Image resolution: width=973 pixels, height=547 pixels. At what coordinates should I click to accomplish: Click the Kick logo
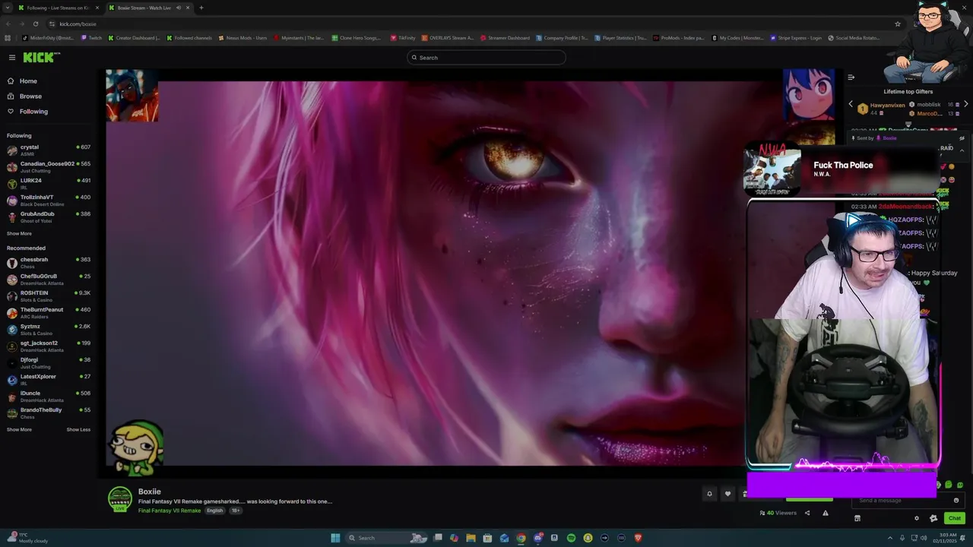(x=41, y=57)
